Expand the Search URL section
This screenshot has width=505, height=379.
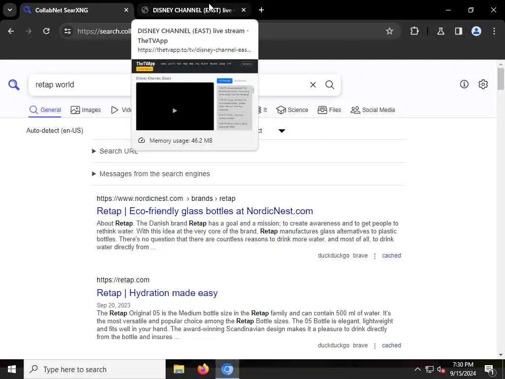(x=115, y=151)
